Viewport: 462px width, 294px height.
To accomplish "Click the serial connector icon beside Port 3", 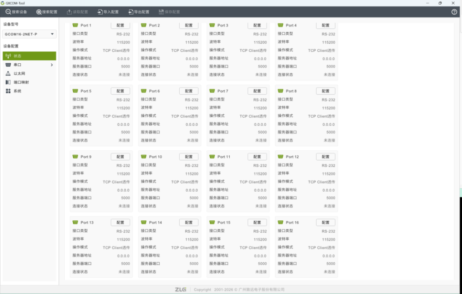I will coord(212,25).
